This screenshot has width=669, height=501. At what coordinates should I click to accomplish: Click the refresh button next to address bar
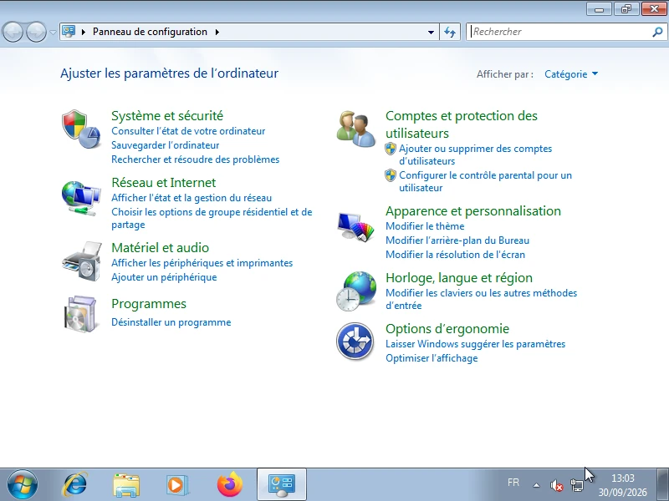click(450, 32)
